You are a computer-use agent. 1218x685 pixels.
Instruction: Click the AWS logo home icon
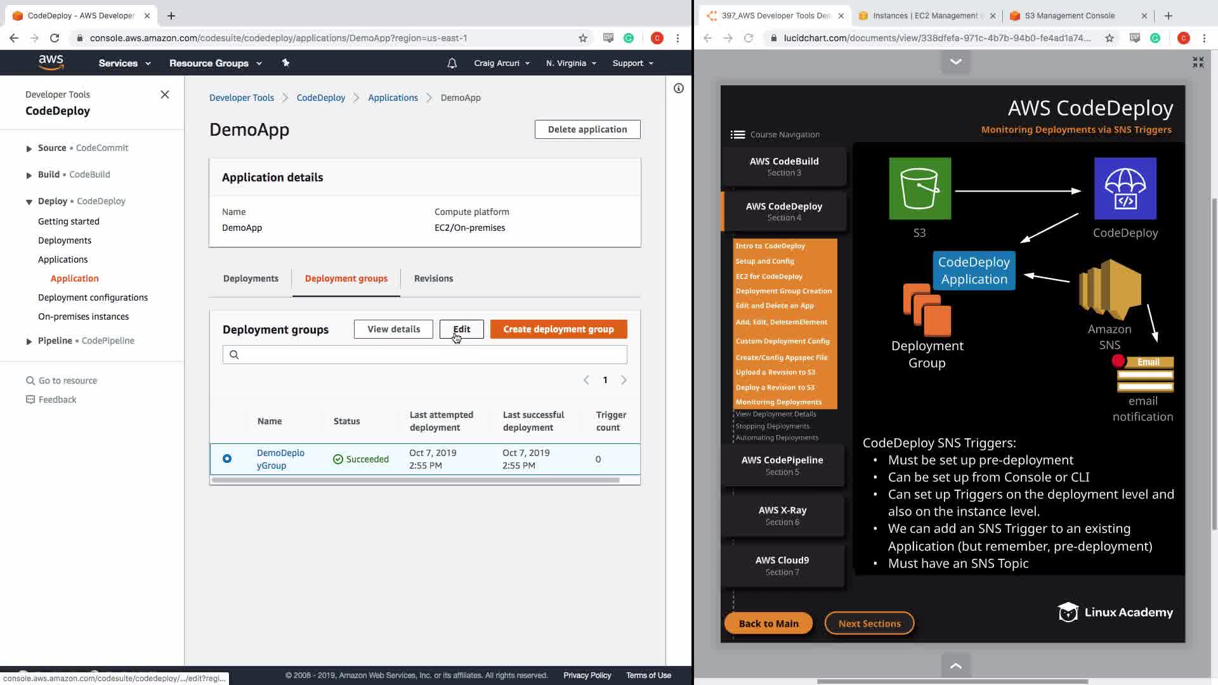[51, 62]
